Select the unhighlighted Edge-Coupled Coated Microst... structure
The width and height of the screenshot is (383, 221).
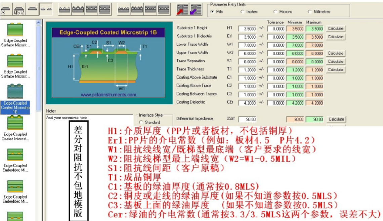pyautogui.click(x=15, y=128)
